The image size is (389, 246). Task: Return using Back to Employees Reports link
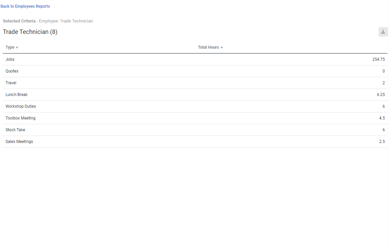tap(25, 6)
